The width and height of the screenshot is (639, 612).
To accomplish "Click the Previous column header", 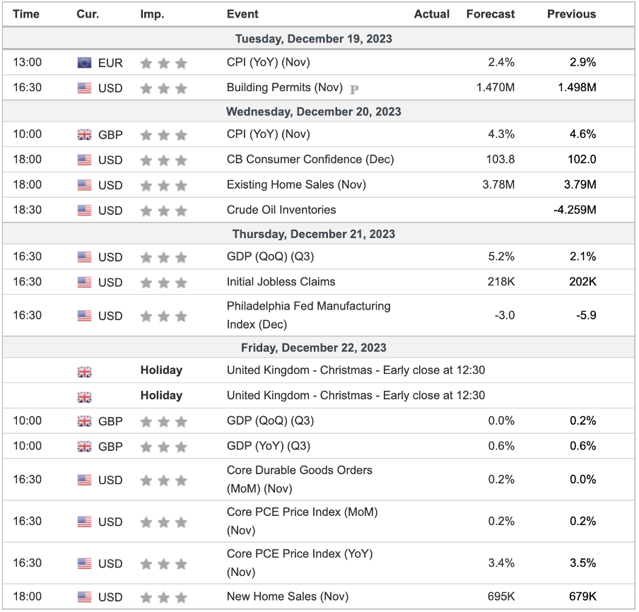I will pos(571,14).
